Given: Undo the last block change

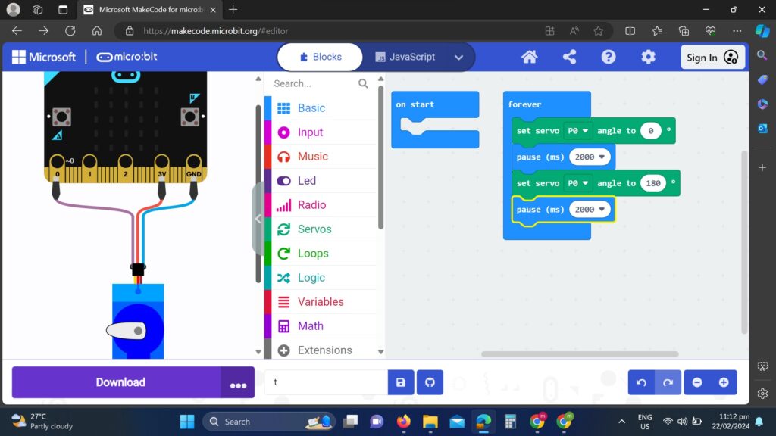Looking at the screenshot, I should coord(641,382).
